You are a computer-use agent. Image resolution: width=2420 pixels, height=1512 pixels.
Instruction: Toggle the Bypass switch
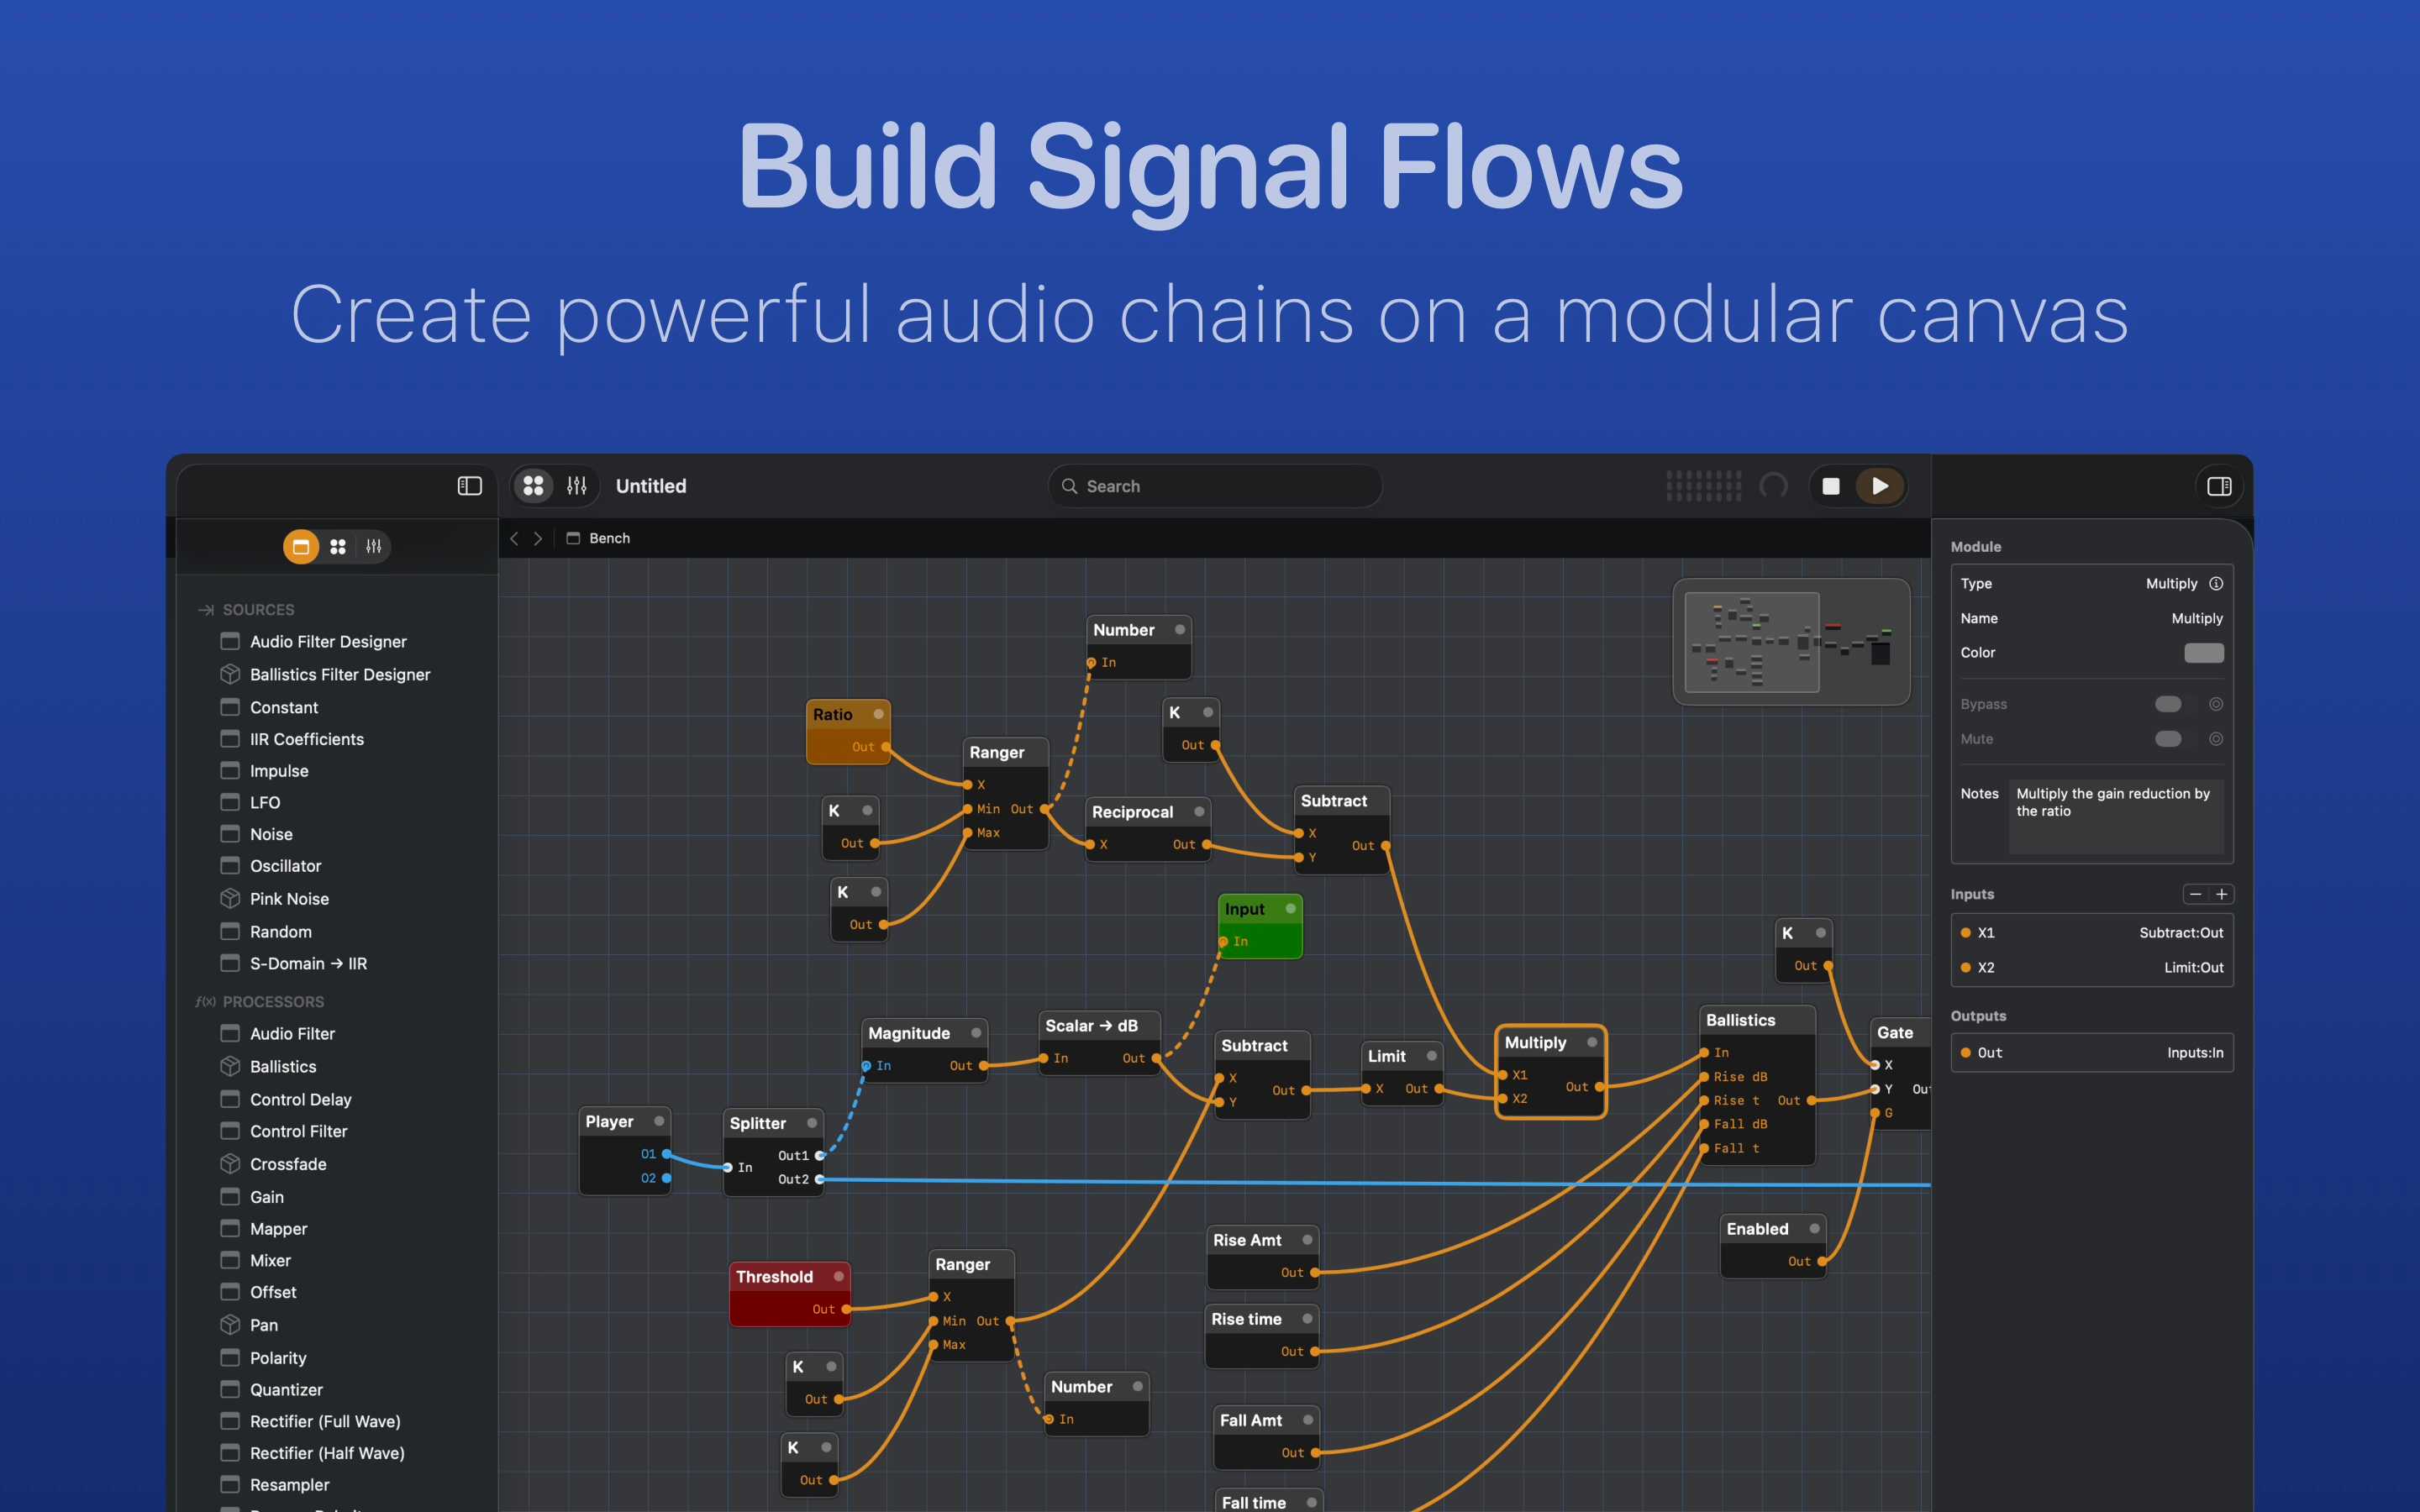point(2168,704)
